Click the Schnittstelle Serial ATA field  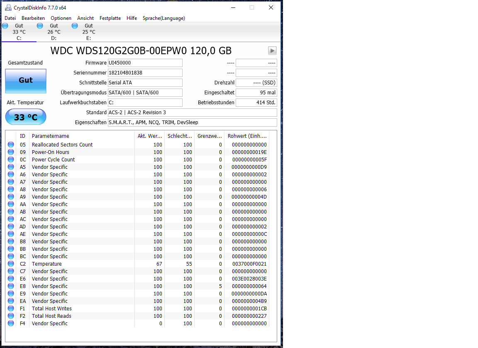[x=145, y=83]
